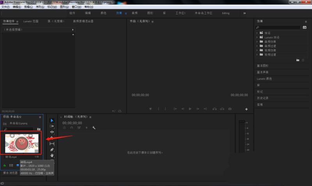Image resolution: width=312 pixels, height=186 pixels.
Task: Expand 视频效果 folder
Action: click(x=257, y=50)
